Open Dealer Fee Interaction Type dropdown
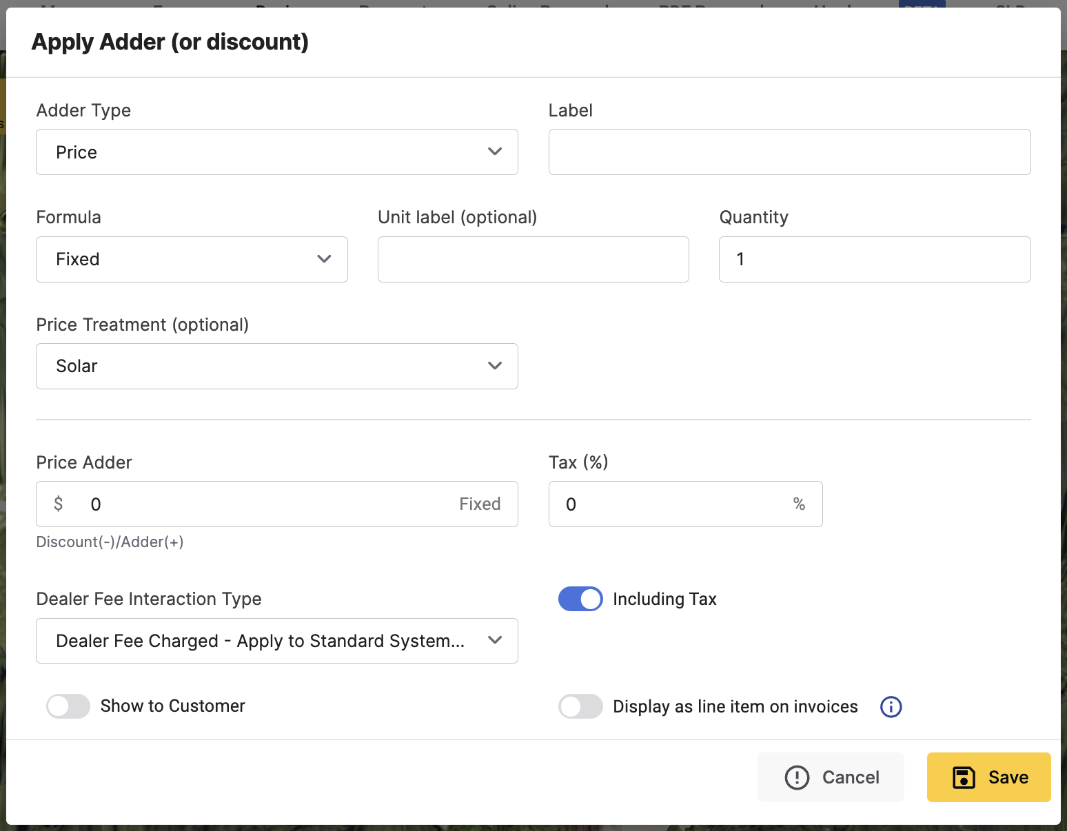The width and height of the screenshot is (1067, 831). coord(277,641)
